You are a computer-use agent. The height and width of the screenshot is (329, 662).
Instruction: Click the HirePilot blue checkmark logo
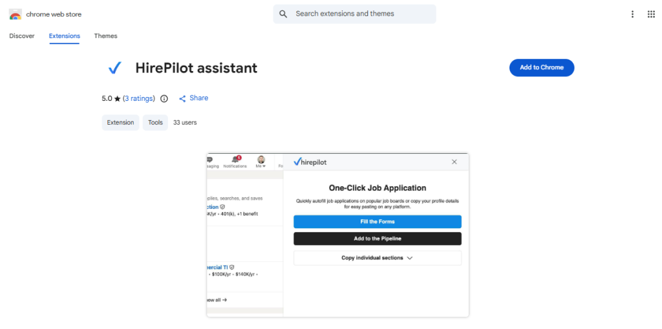click(x=114, y=68)
